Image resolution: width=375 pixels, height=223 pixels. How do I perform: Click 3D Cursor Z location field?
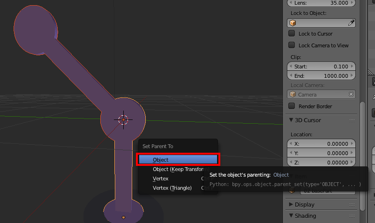click(x=321, y=162)
